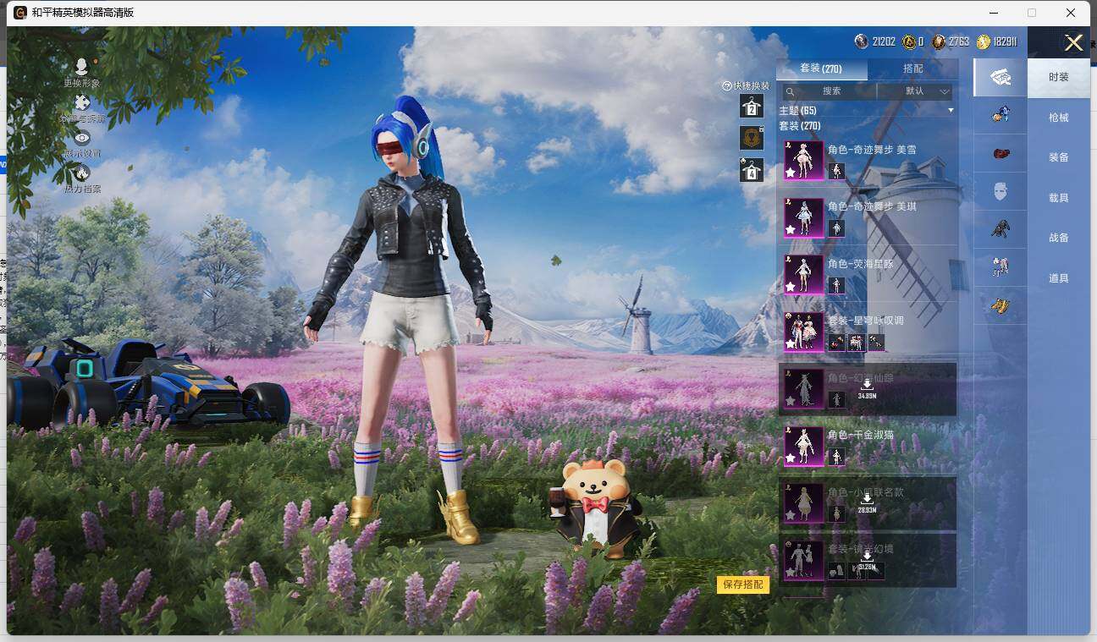Open the 时装 fashion category
The width and height of the screenshot is (1097, 642).
point(1059,77)
